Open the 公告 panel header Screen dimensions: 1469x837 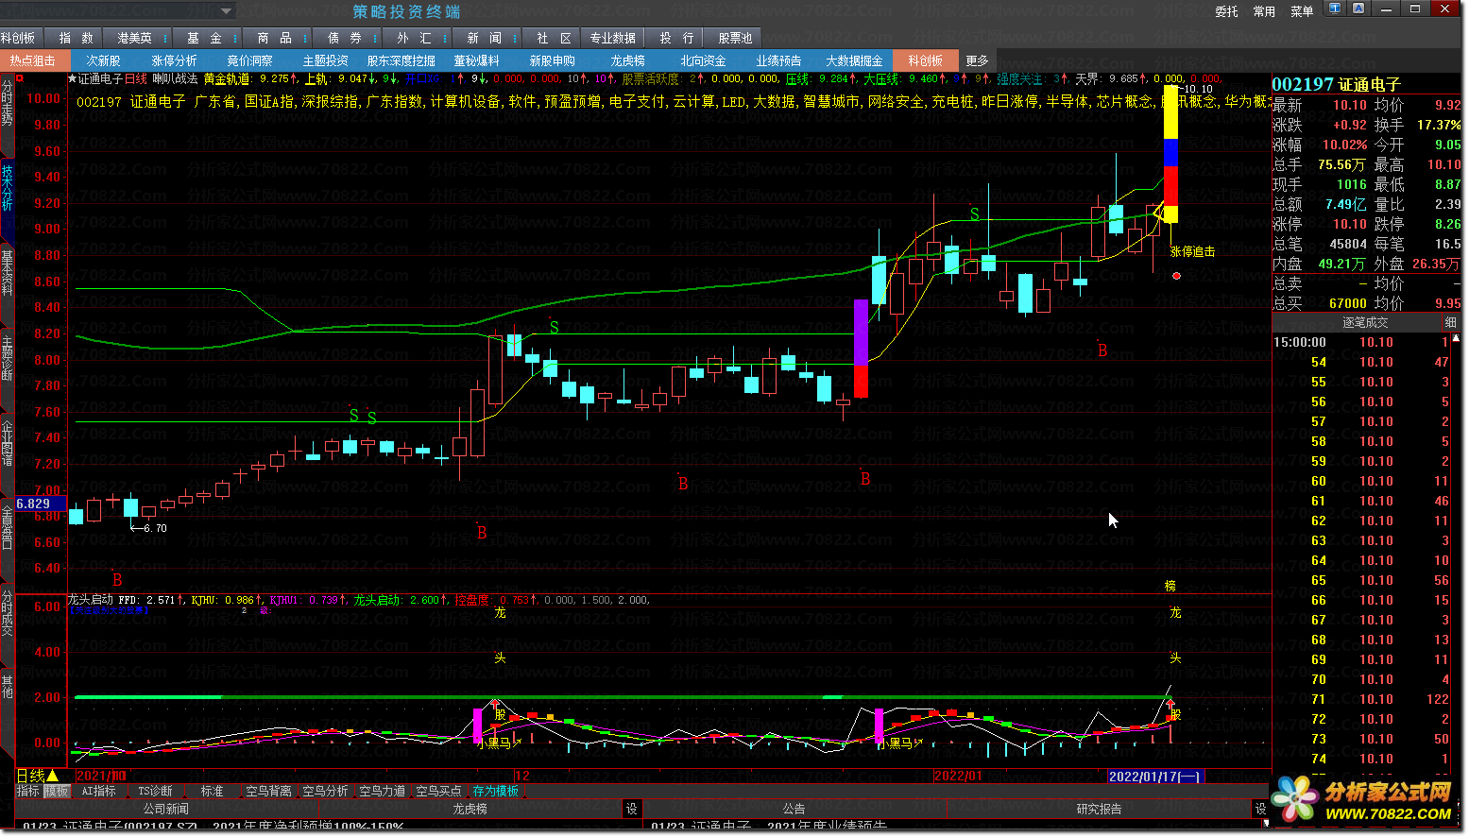[x=794, y=809]
